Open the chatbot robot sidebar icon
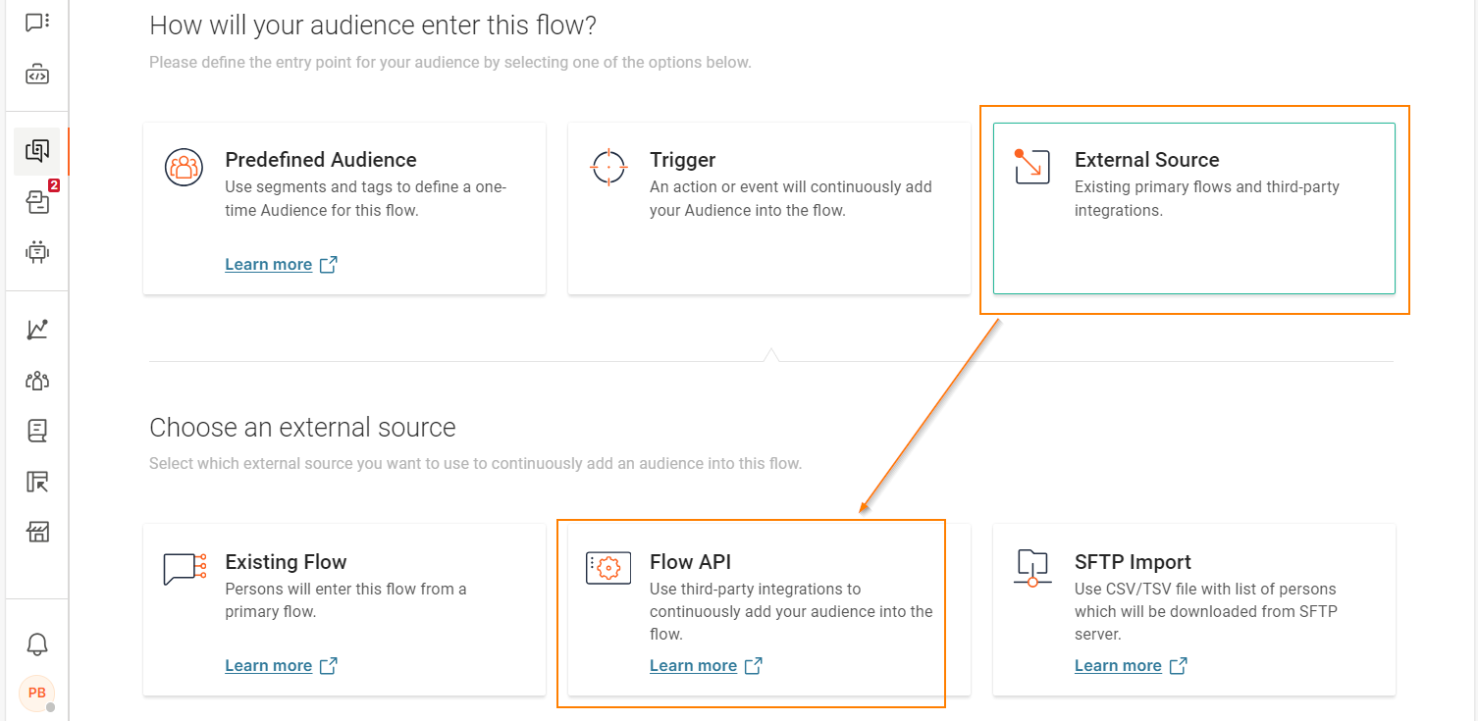This screenshot has height=721, width=1478. click(x=37, y=252)
